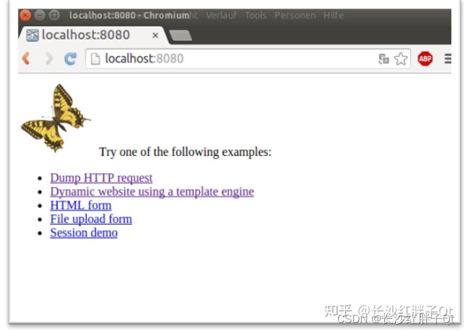Open the Adblock Plus extension icon

(425, 59)
